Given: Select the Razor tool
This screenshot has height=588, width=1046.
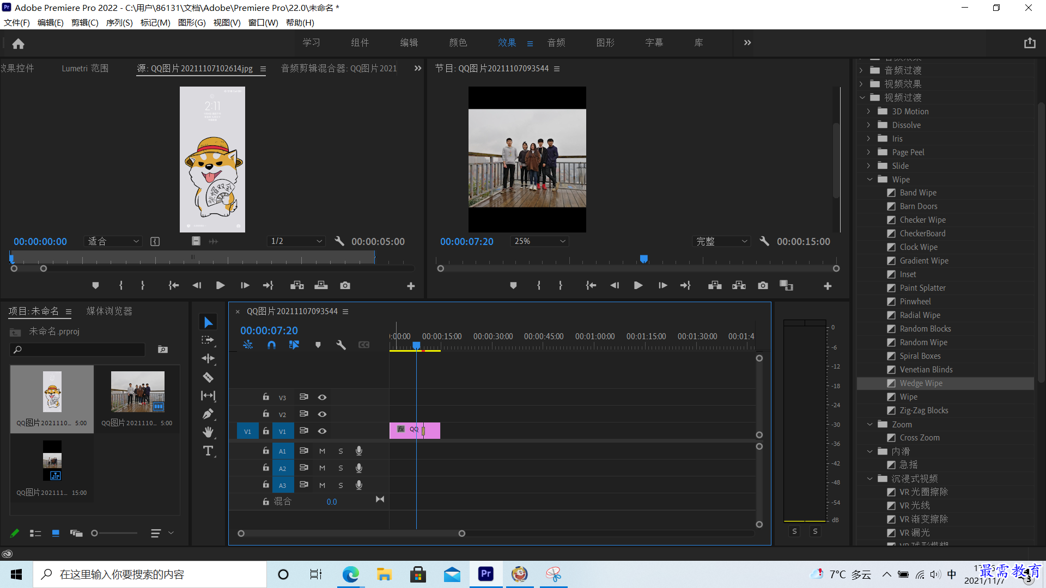Looking at the screenshot, I should [x=208, y=377].
